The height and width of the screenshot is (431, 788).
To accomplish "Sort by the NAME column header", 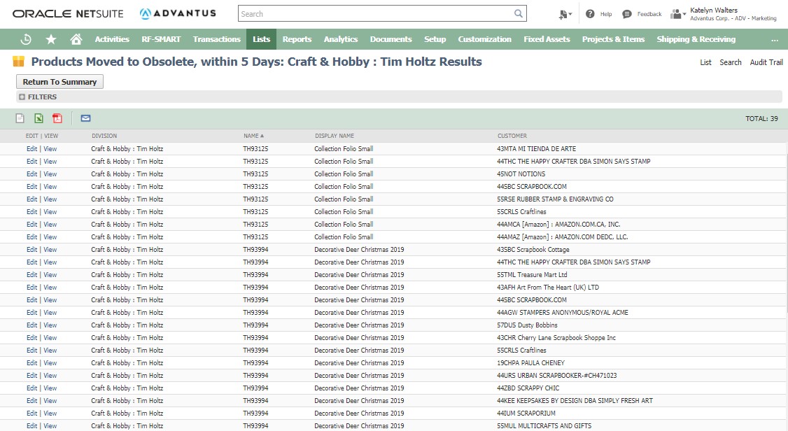I will pyautogui.click(x=253, y=136).
